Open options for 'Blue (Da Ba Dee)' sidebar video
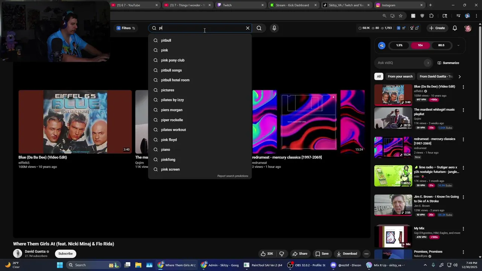 click(x=463, y=87)
